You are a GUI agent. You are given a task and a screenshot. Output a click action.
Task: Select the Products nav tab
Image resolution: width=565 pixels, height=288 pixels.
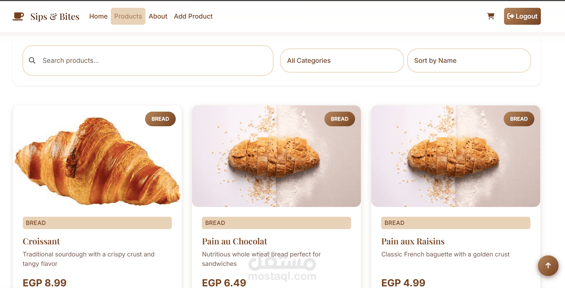coord(128,16)
